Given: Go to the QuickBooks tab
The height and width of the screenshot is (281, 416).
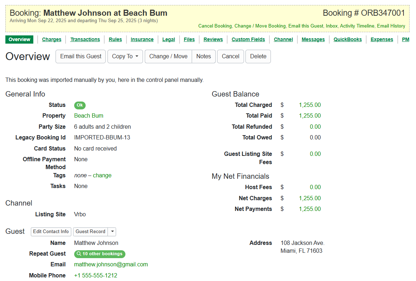Looking at the screenshot, I should [348, 40].
